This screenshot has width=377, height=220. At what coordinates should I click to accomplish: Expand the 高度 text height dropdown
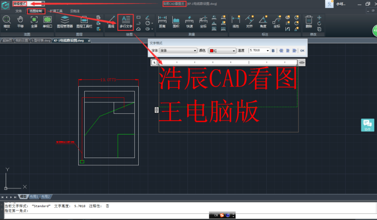(268, 51)
